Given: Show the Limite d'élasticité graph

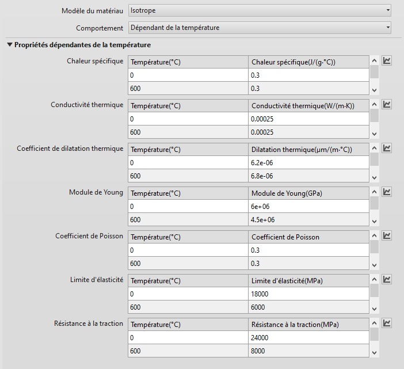Looking at the screenshot, I should 387,279.
